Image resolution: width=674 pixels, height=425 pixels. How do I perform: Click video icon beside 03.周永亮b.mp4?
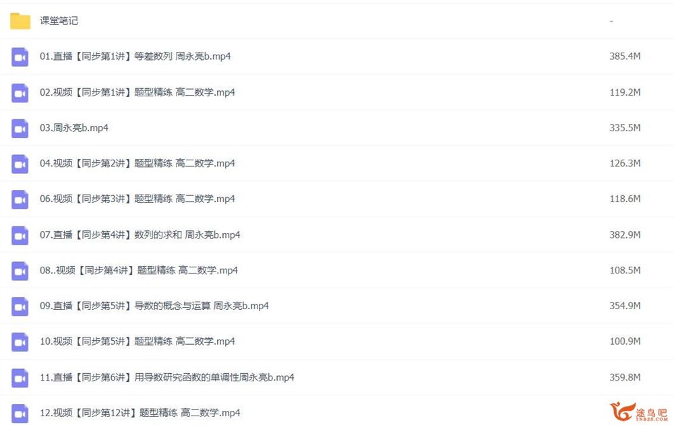[20, 129]
